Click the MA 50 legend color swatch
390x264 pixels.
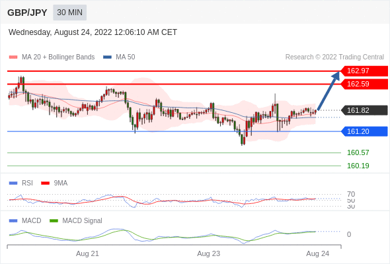(107, 57)
